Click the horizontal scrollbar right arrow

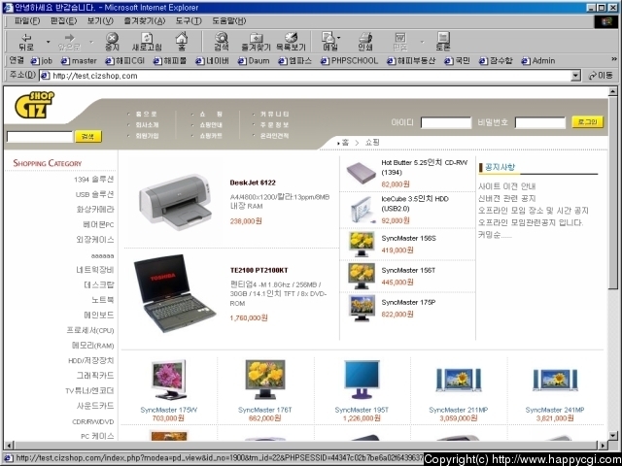pos(603,445)
